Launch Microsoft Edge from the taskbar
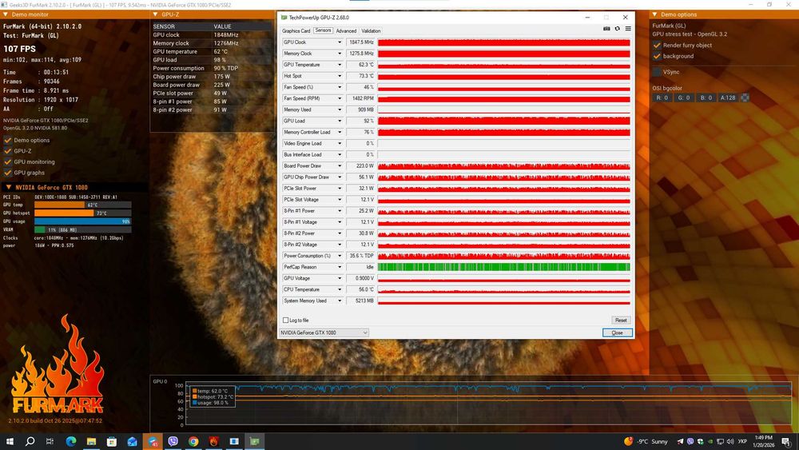 pos(71,441)
